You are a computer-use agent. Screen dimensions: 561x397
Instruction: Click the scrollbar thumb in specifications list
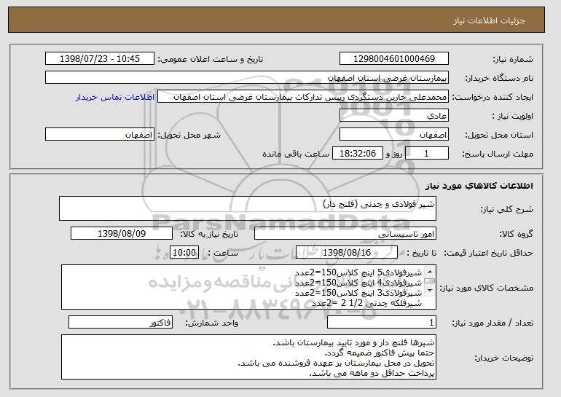tap(429, 280)
